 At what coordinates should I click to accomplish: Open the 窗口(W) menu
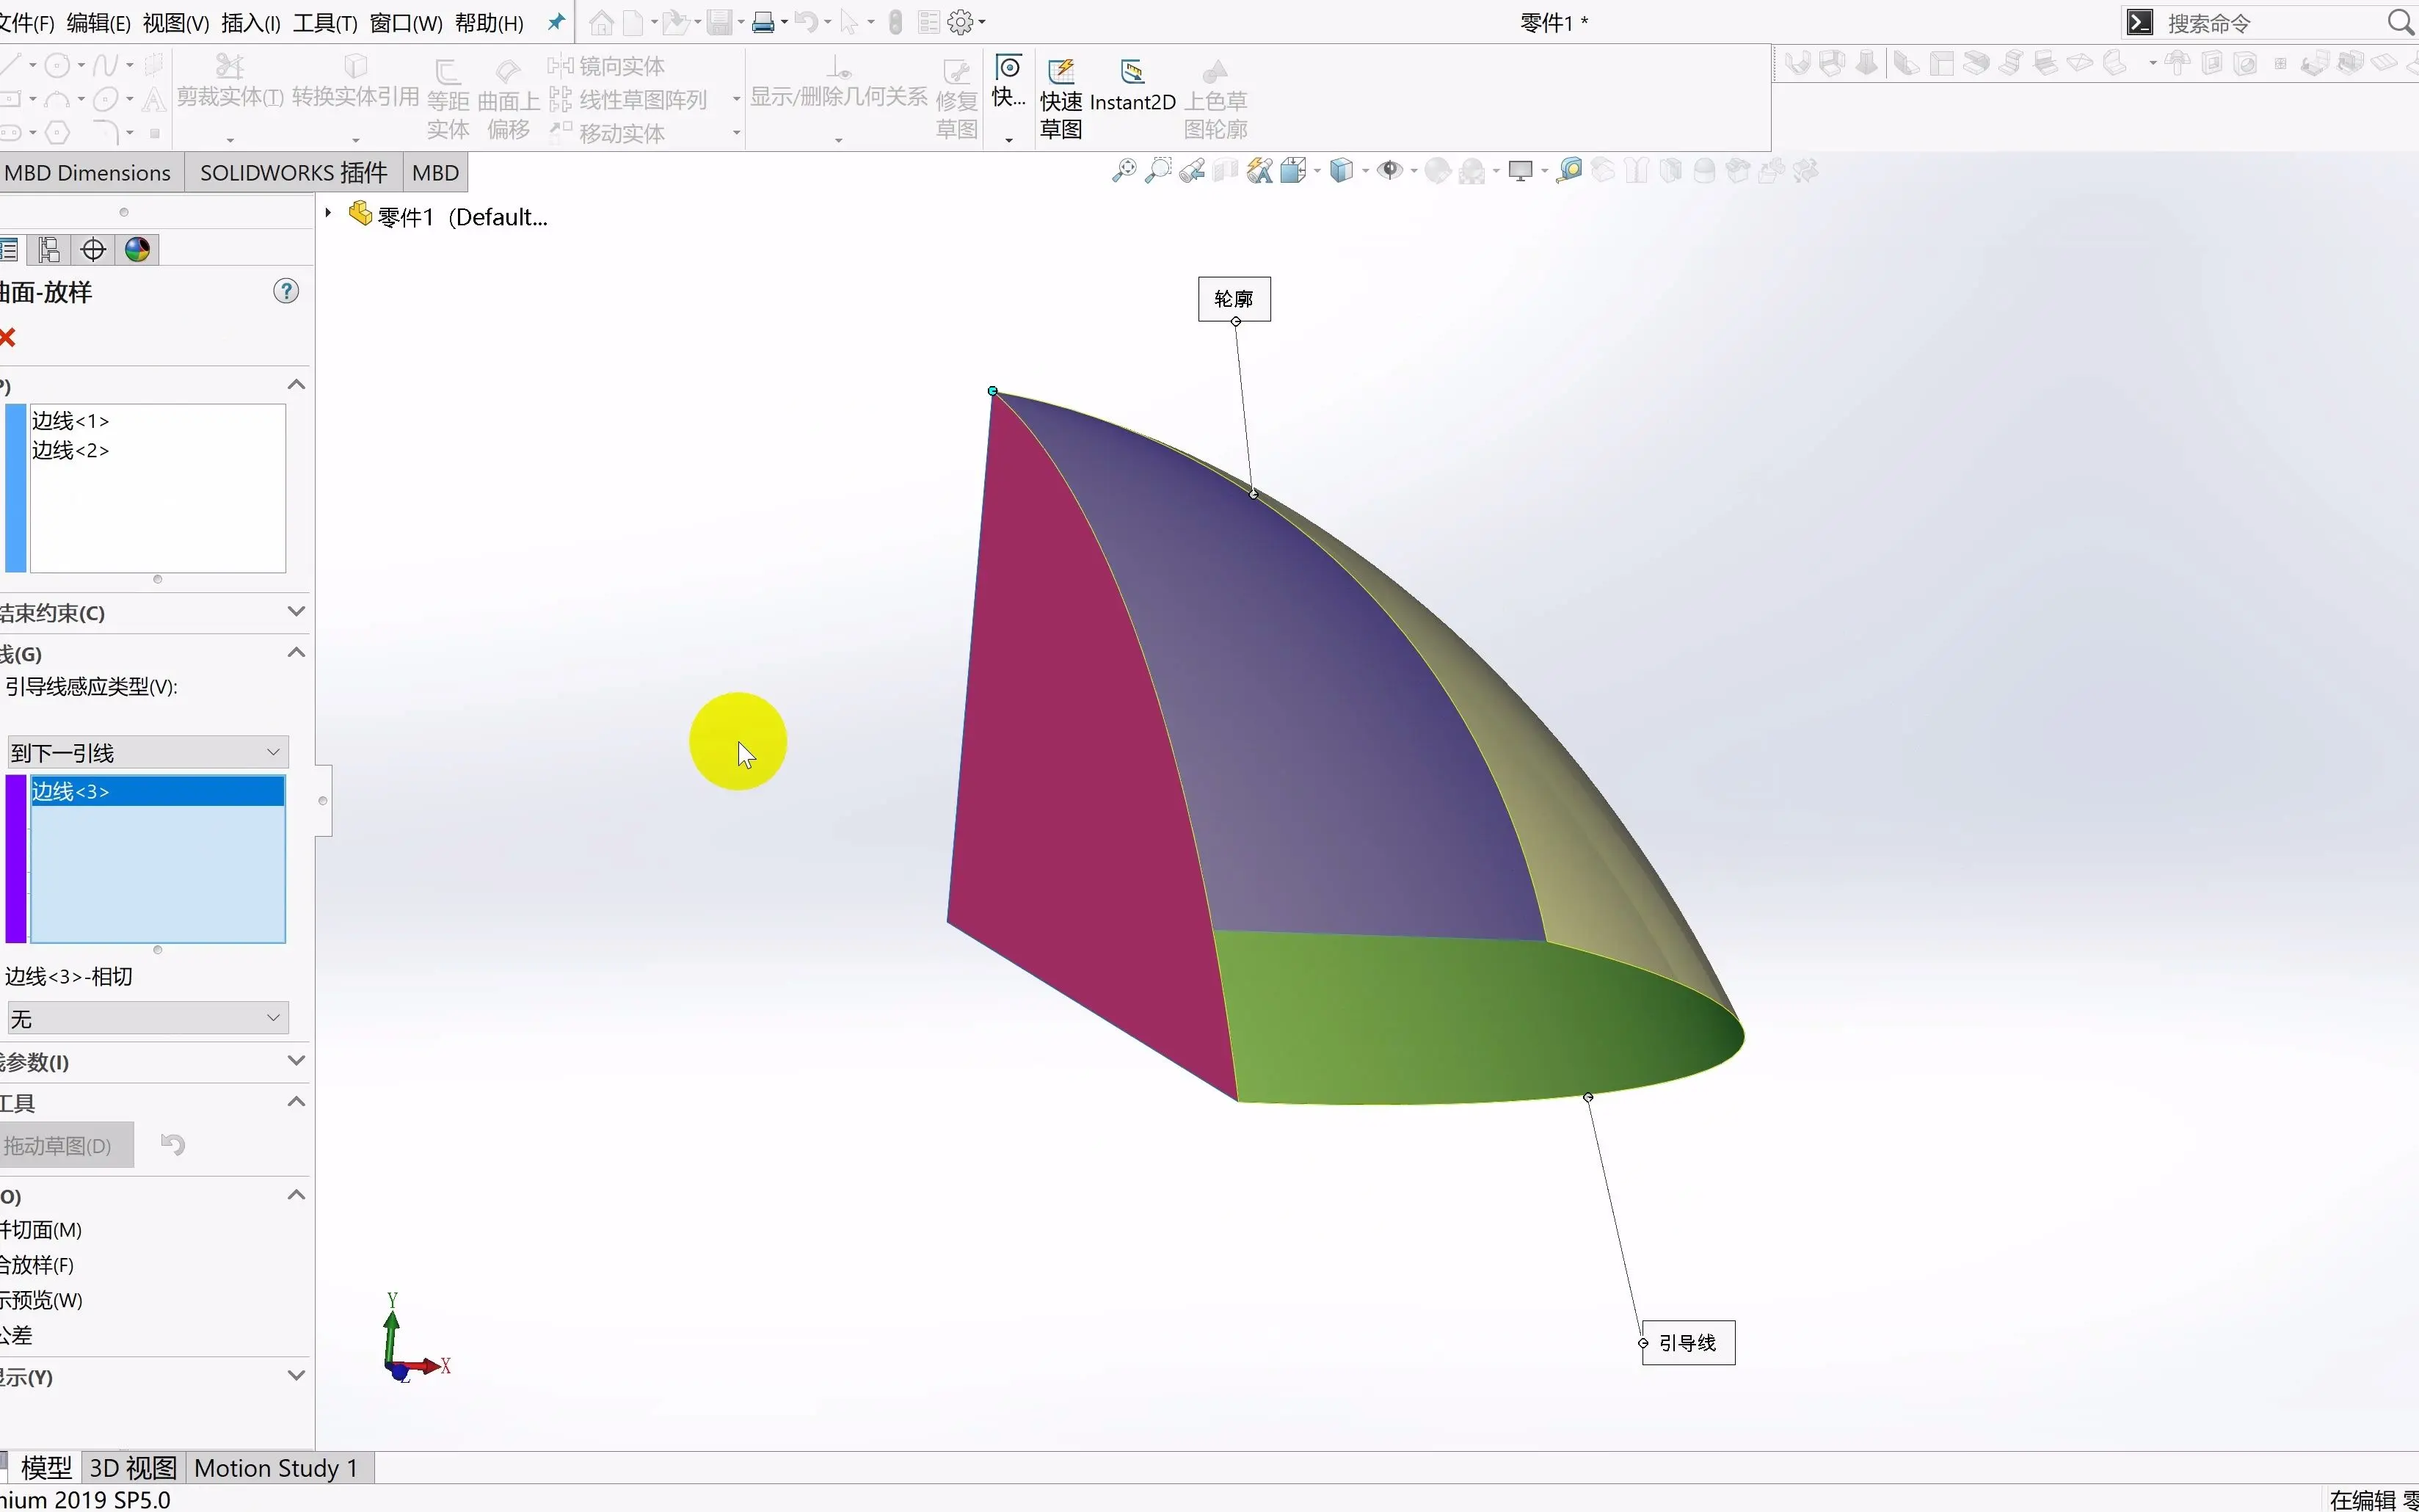click(x=406, y=23)
